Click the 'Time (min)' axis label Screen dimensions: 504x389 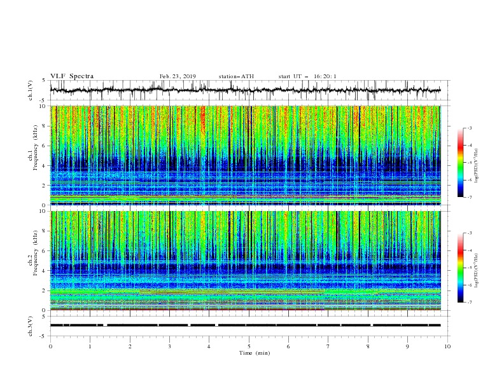255,353
